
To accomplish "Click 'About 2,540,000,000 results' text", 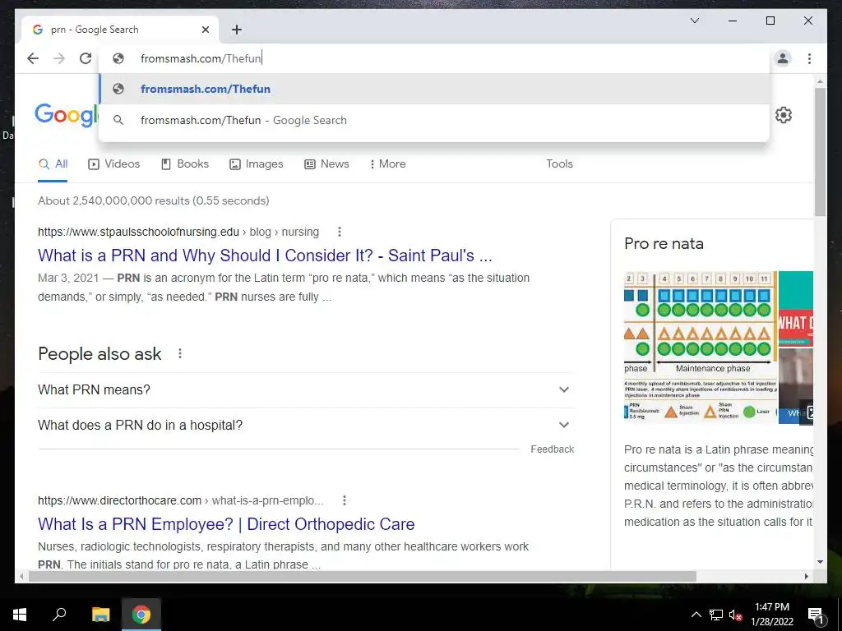I will (x=153, y=200).
